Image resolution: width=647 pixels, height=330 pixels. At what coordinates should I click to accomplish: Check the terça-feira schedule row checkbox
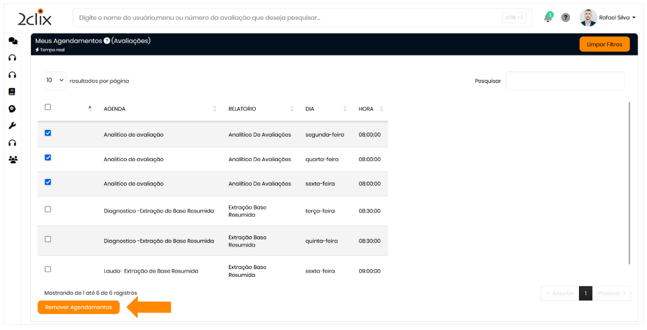pyautogui.click(x=48, y=209)
